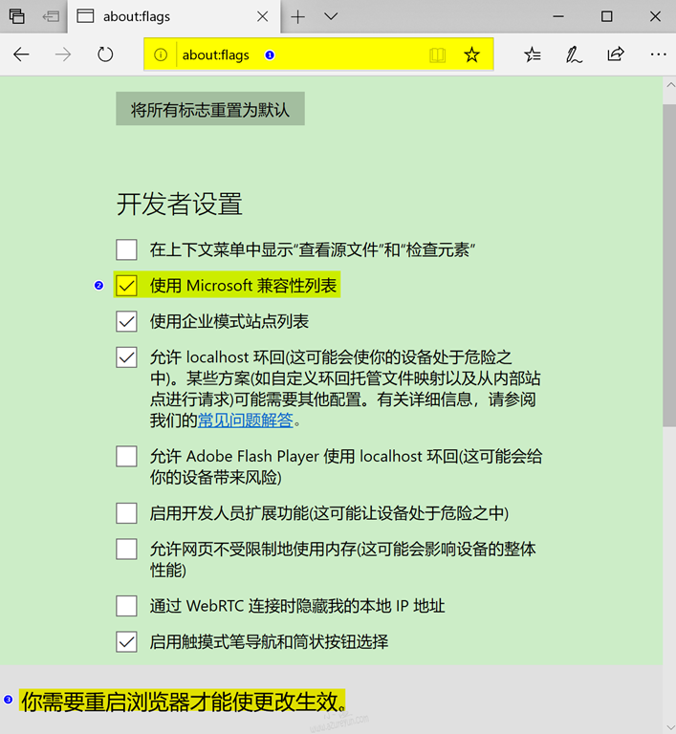Viewport: 676px width, 734px height.
Task: Show site information icon in address bar
Action: pos(161,54)
